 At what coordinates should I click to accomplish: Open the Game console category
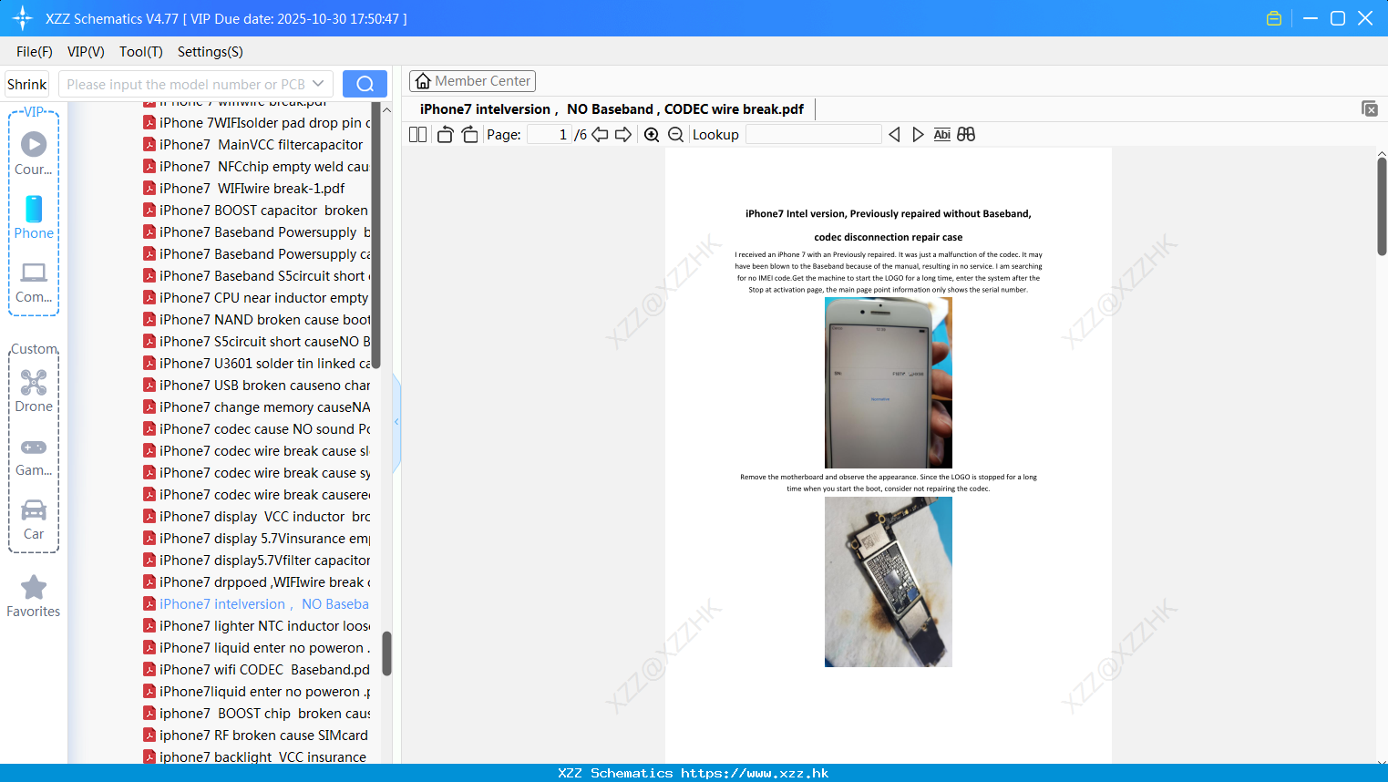[34, 457]
